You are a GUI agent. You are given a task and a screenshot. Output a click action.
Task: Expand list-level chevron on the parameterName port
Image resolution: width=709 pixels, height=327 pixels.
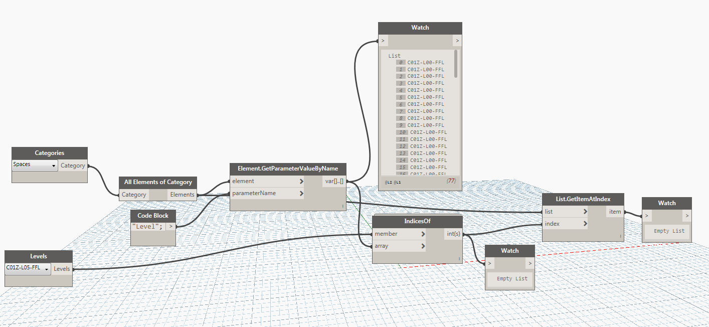[301, 193]
